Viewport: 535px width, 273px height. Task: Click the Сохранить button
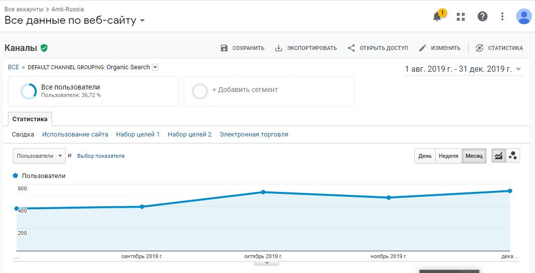(243, 48)
